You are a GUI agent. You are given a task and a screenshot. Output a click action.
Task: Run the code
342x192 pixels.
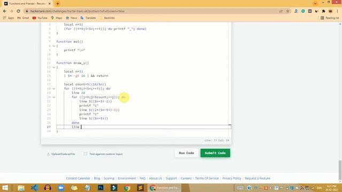pyautogui.click(x=186, y=153)
